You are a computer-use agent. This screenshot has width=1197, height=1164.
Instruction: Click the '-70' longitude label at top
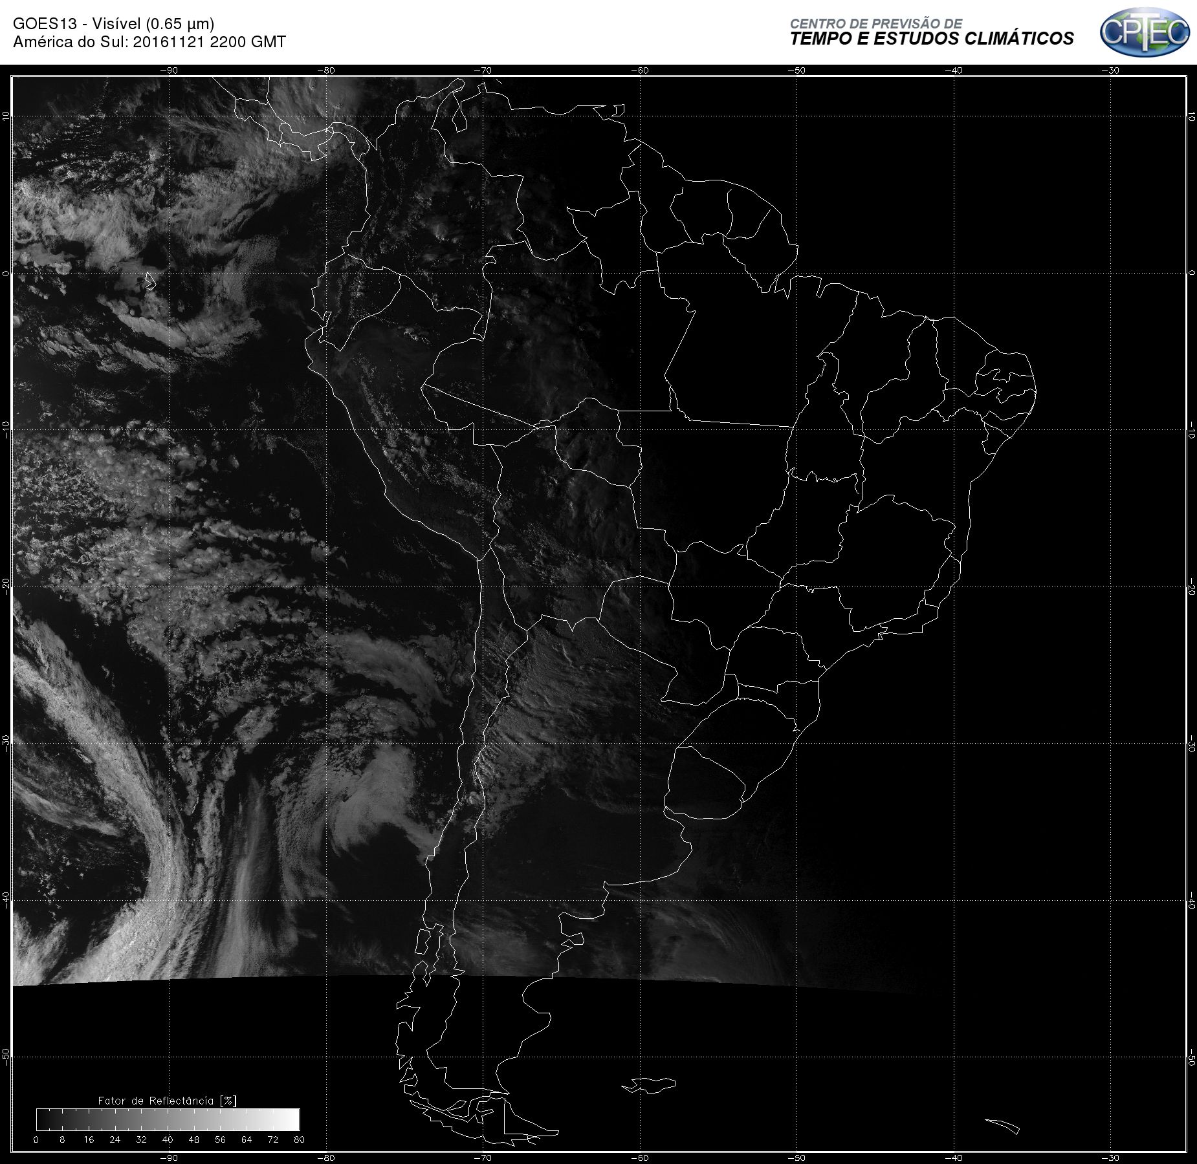[x=483, y=70]
